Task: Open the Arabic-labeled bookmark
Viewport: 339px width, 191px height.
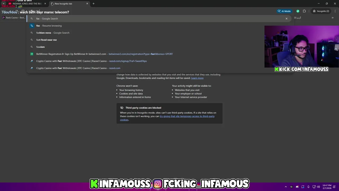Action: [298, 18]
